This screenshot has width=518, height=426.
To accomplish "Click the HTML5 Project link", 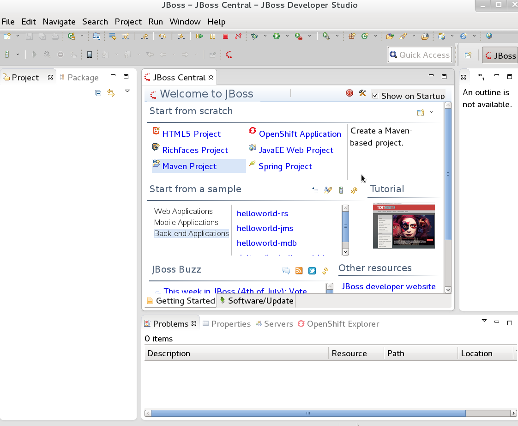I will pos(191,134).
